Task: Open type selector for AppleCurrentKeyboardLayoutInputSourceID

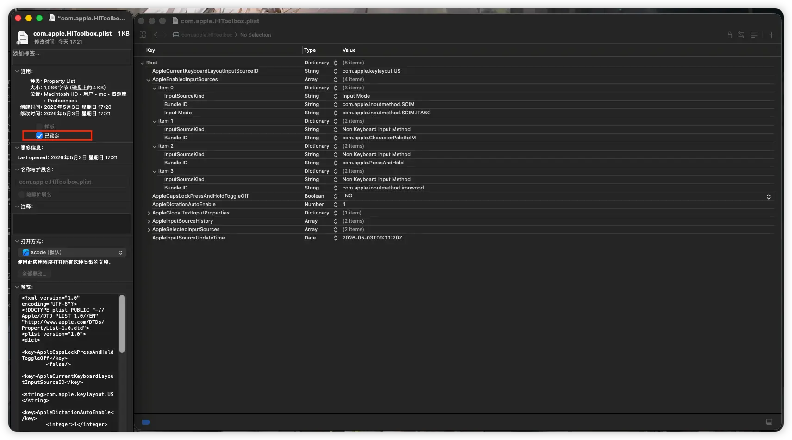Action: pyautogui.click(x=336, y=71)
